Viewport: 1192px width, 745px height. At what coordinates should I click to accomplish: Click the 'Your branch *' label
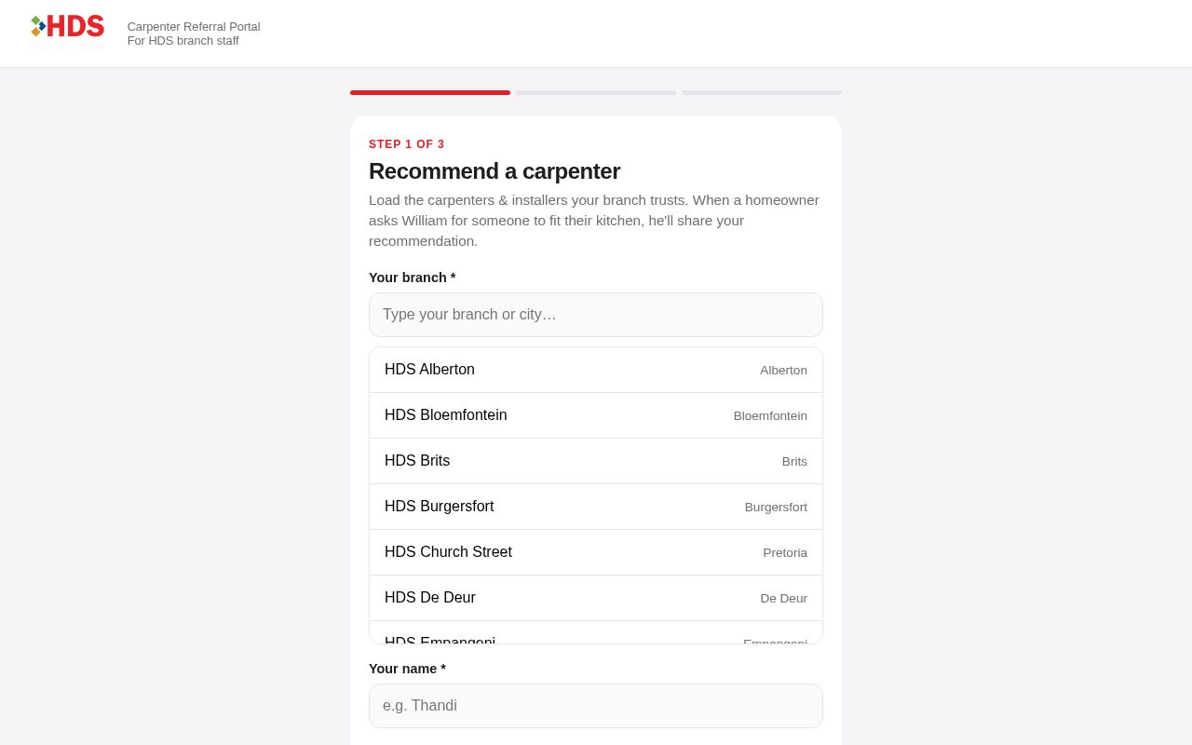(x=413, y=278)
